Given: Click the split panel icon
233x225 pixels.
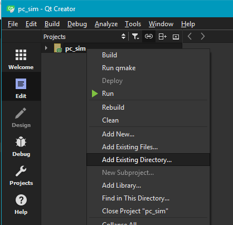Looking at the screenshot, I should 162,37.
